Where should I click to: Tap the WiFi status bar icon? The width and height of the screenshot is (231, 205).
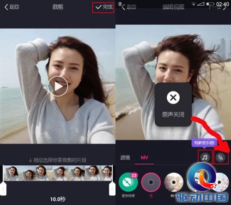click(x=193, y=4)
